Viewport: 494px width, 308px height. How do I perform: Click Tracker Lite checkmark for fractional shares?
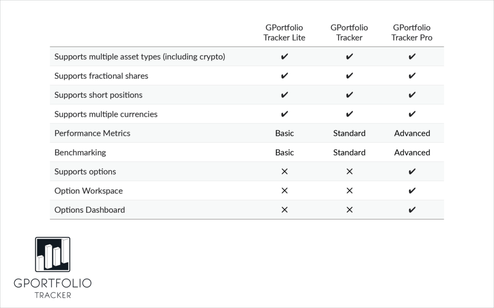click(285, 76)
